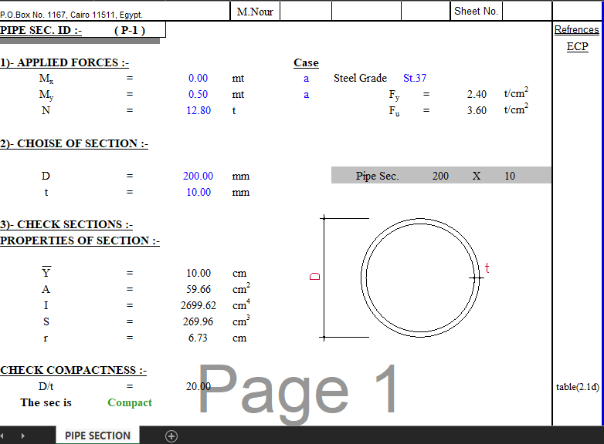The width and height of the screenshot is (604, 444).
Task: Click the P.O.Box address cell
Action: (71, 15)
